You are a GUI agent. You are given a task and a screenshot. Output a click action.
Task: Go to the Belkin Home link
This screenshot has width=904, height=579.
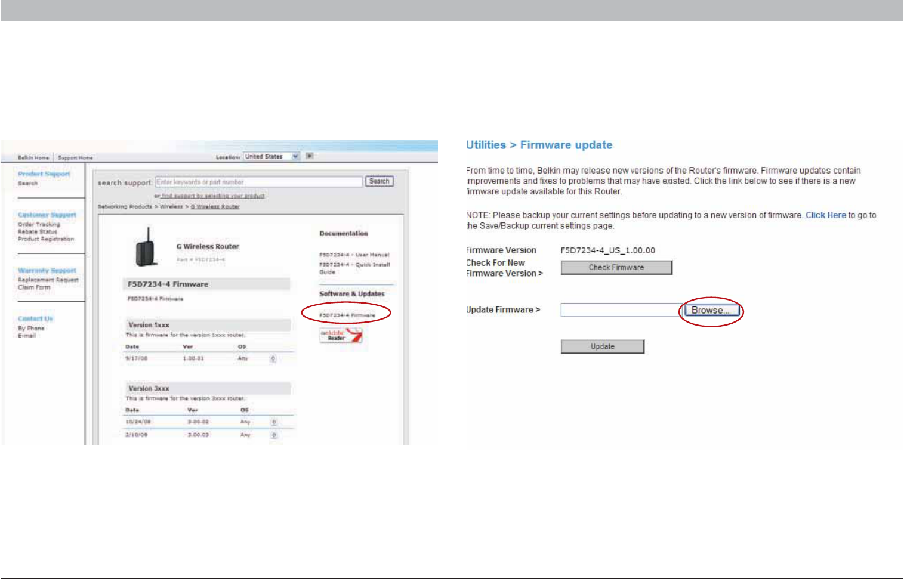coord(33,158)
